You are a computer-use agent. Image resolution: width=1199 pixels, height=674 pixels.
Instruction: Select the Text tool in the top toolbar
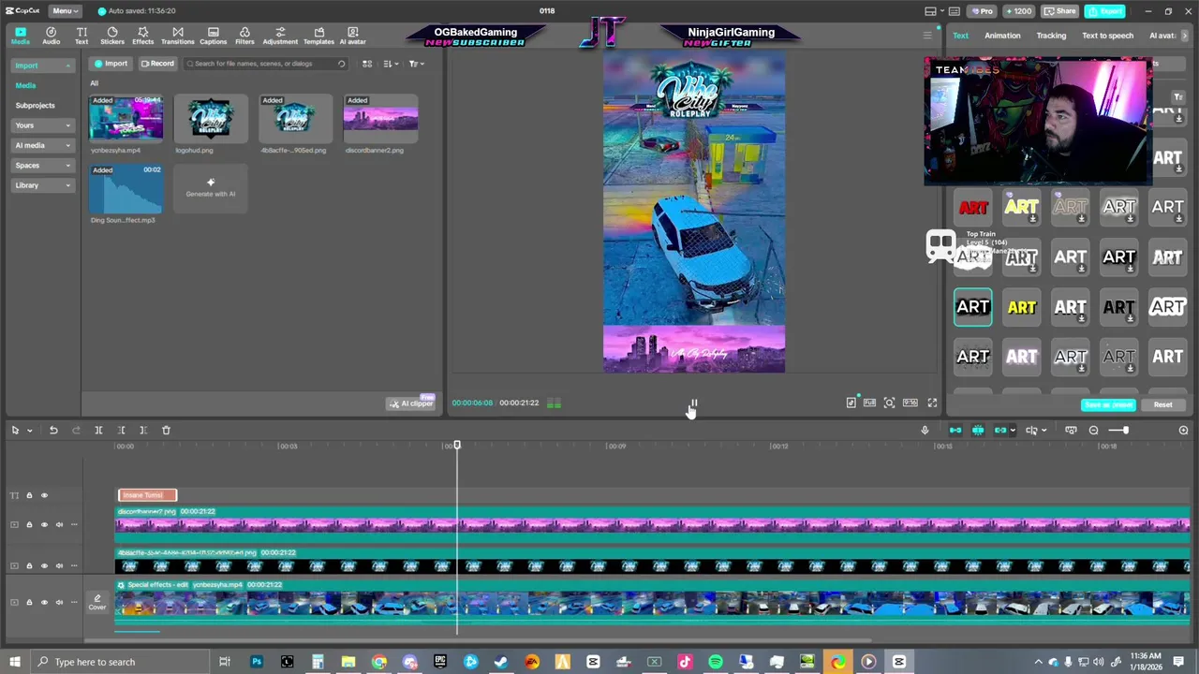[x=81, y=36]
